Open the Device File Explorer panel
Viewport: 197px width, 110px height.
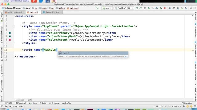click(195, 93)
